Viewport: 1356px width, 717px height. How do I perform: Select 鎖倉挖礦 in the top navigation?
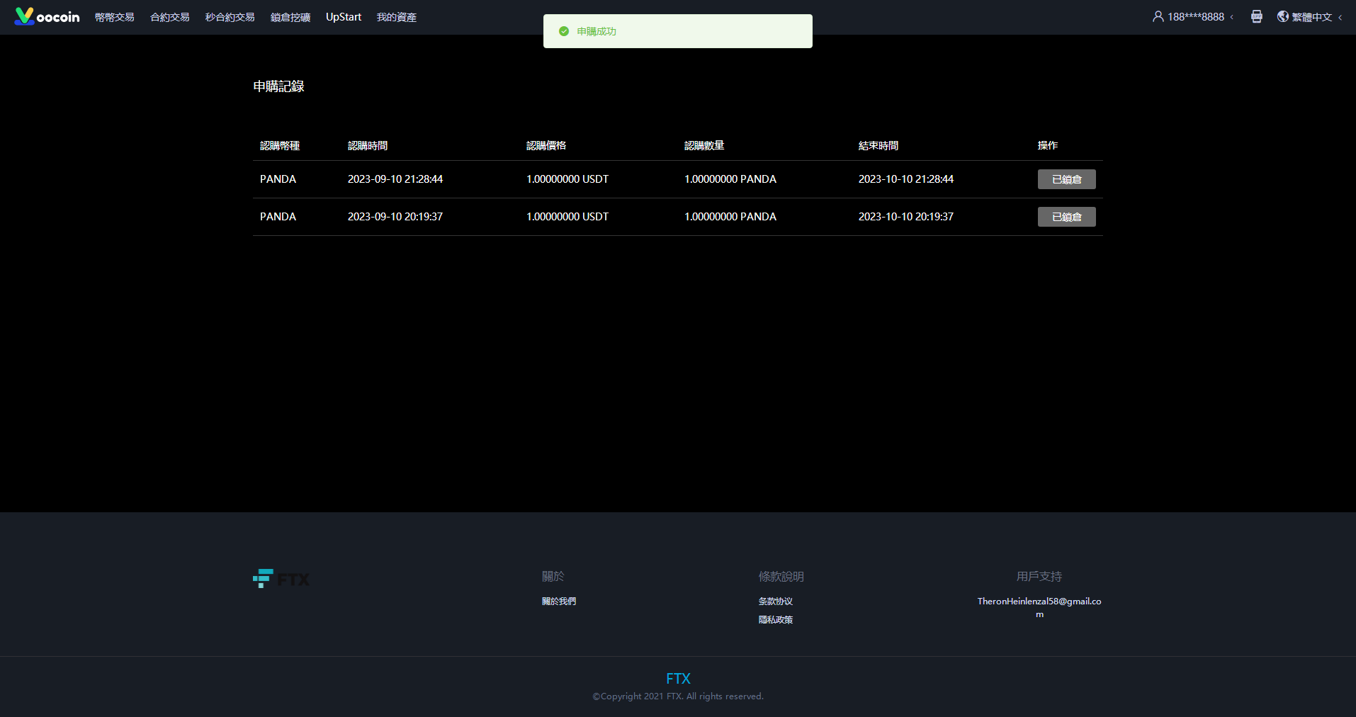(x=290, y=17)
